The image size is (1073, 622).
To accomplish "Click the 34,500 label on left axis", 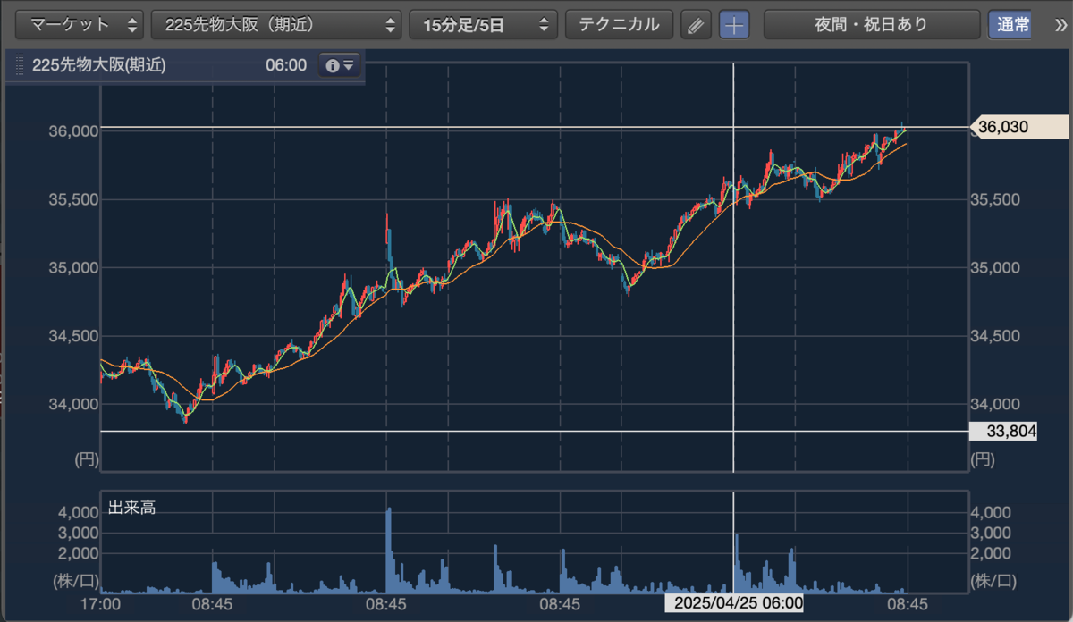I will coord(72,335).
